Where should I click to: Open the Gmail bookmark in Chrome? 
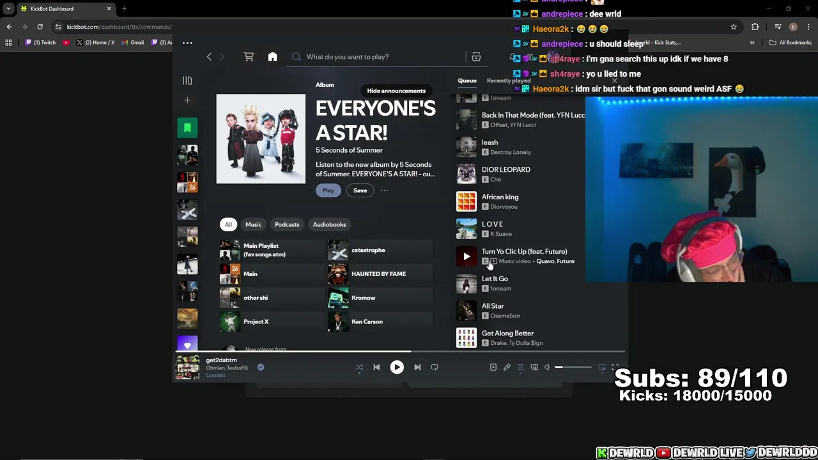133,43
